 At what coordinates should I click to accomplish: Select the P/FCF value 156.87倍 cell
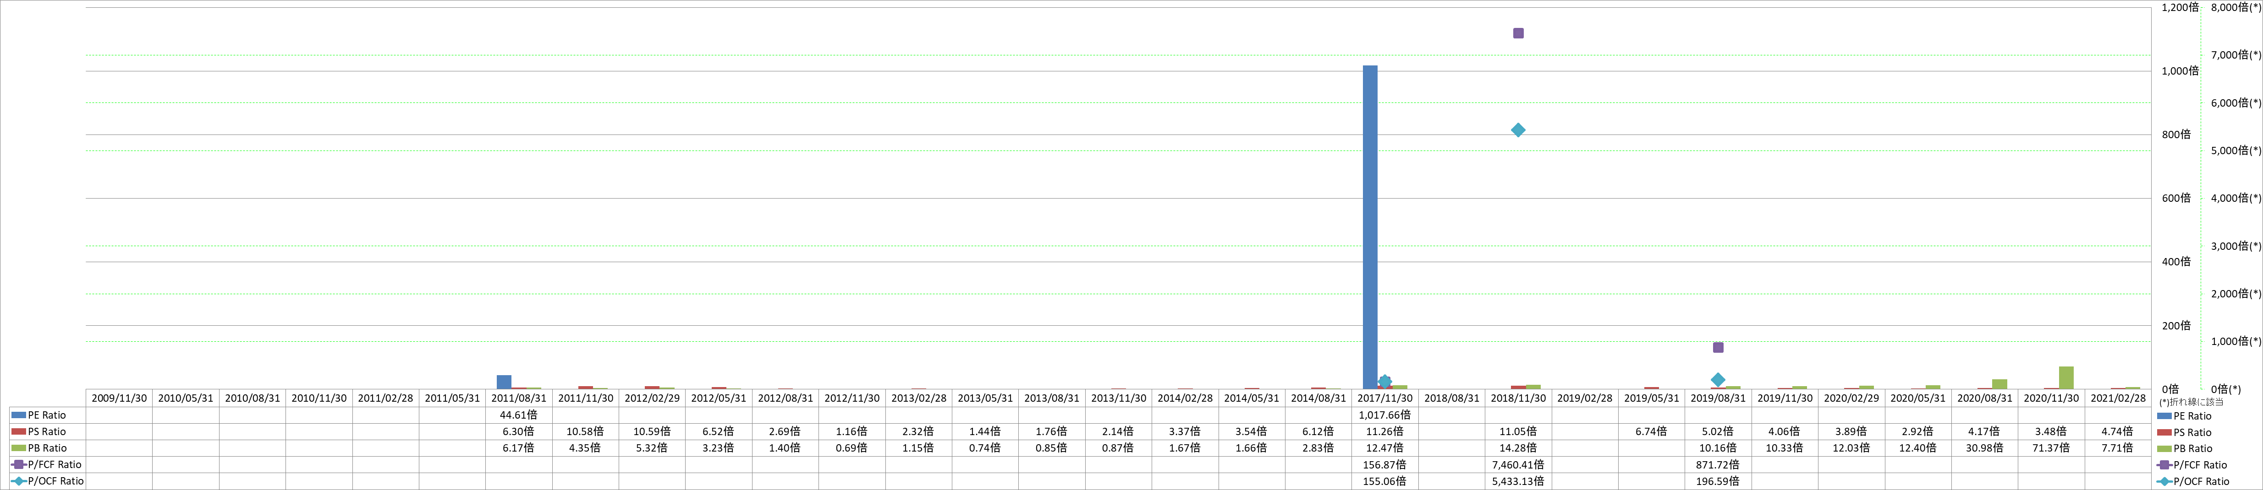(1384, 464)
